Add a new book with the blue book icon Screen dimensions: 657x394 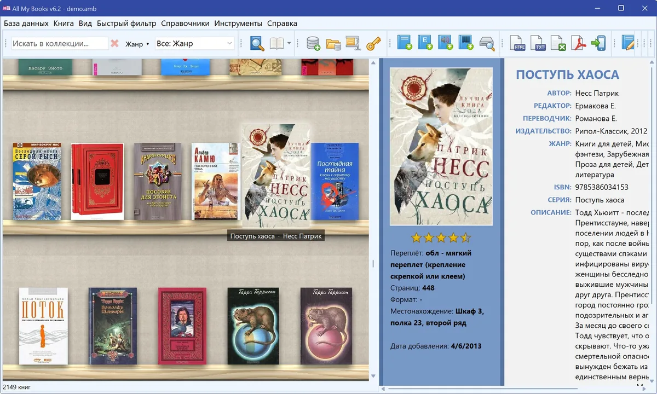(405, 43)
